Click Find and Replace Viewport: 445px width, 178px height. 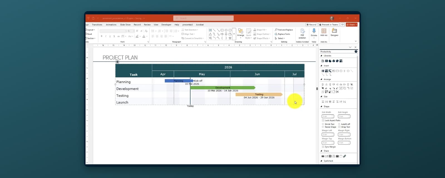pyautogui.click(x=284, y=30)
